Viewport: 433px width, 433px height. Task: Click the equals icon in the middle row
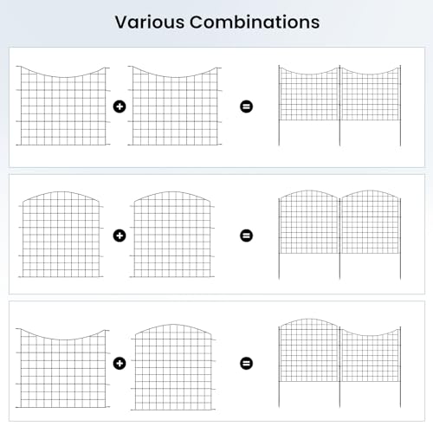[x=246, y=236]
